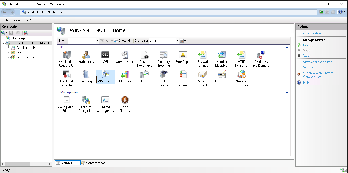The height and width of the screenshot is (173, 348).
Task: Open the File menu
Action: [x=6, y=20]
